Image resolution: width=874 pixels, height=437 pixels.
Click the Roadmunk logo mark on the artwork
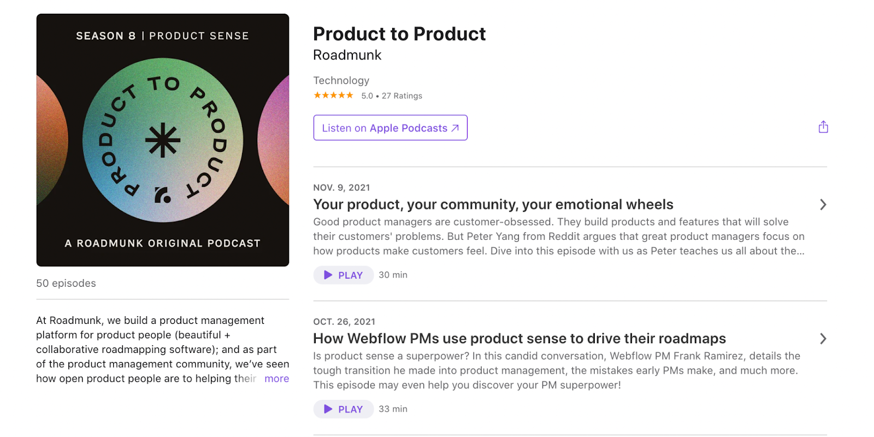pos(162,195)
